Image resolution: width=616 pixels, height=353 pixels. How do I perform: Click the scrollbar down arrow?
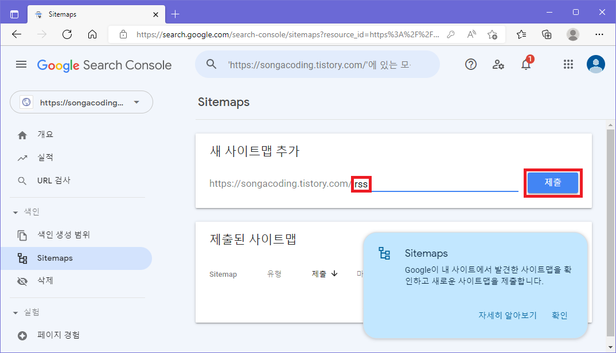point(610,347)
